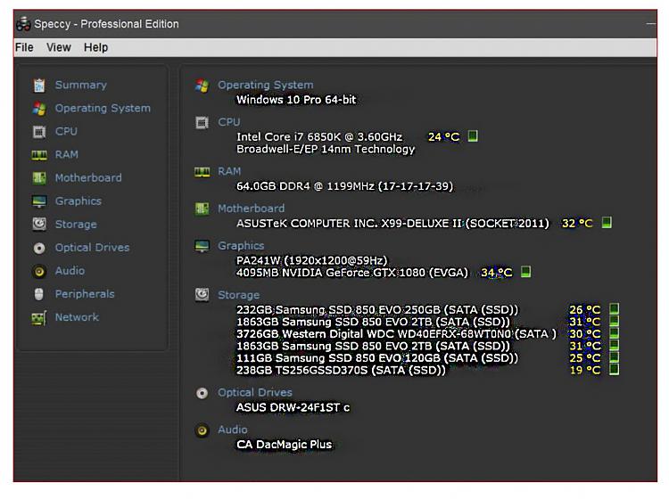Image resolution: width=669 pixels, height=499 pixels.
Task: Click the disc icon beside Optical Drives heading
Action: pos(202,393)
